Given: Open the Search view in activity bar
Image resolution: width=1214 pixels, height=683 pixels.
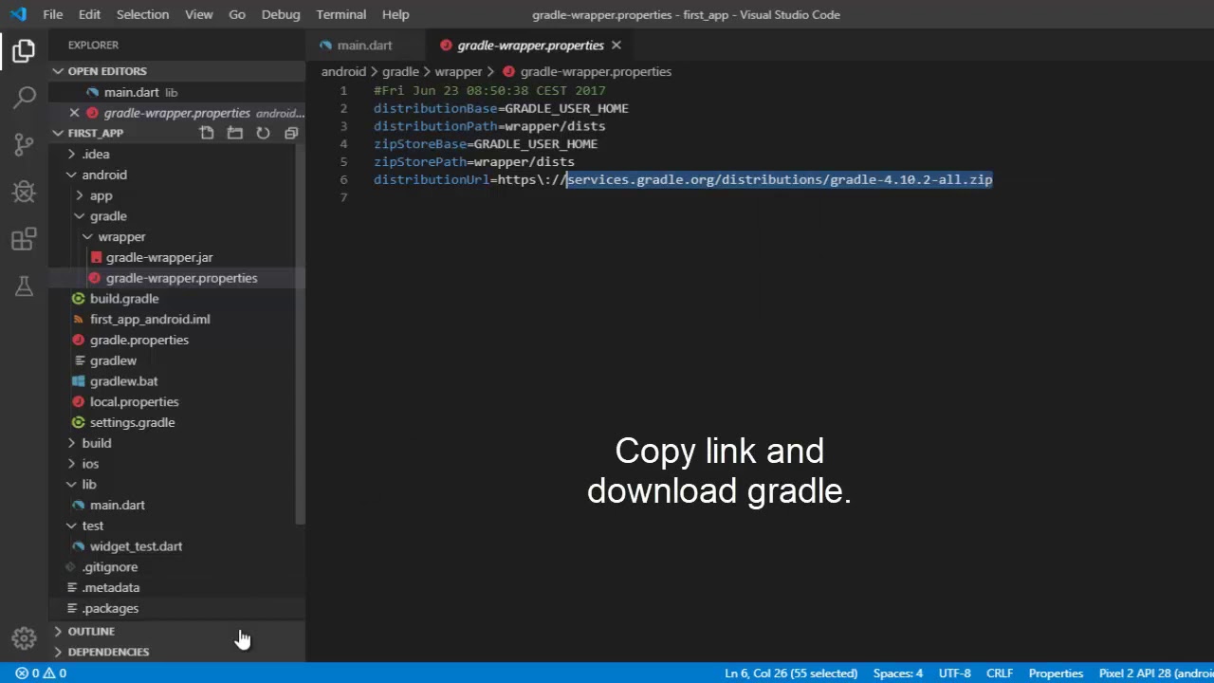Looking at the screenshot, I should tap(24, 98).
